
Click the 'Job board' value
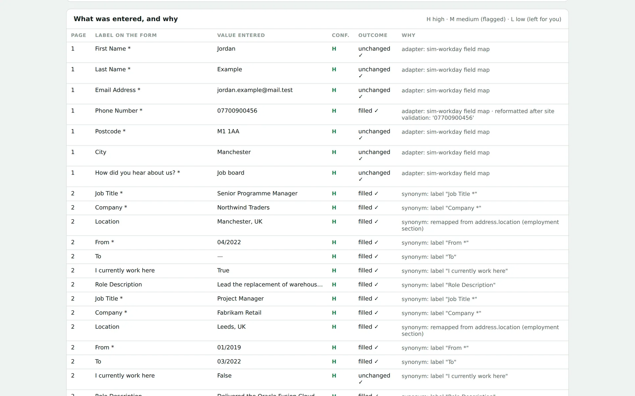coord(231,173)
